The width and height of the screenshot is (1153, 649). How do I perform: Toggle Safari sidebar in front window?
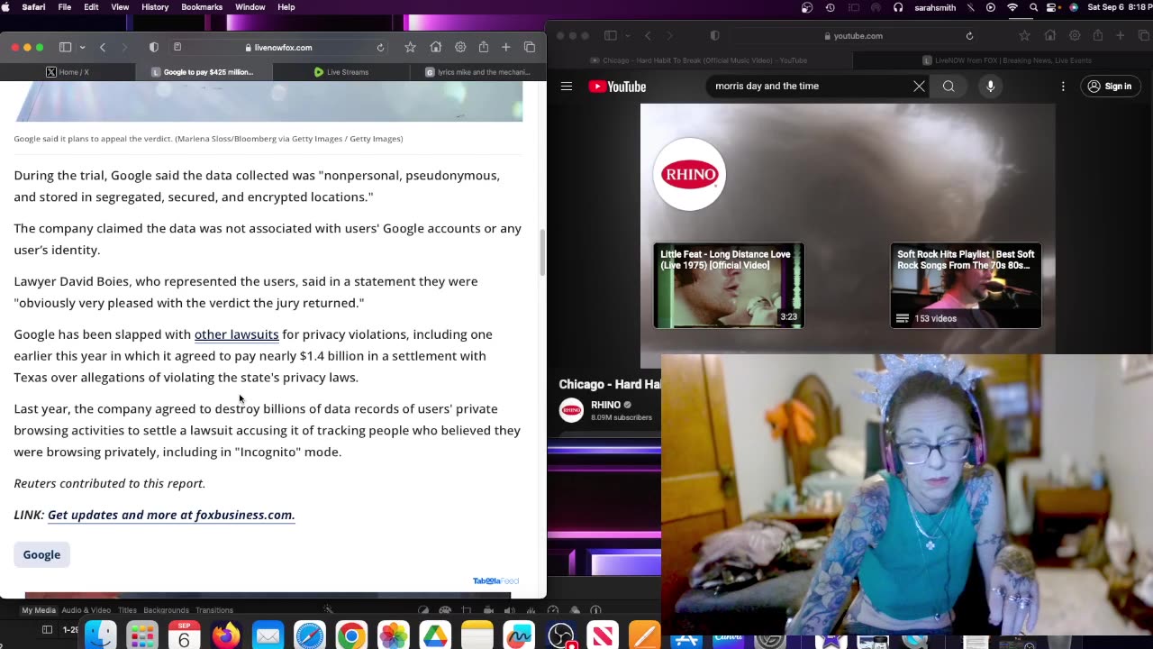click(65, 47)
